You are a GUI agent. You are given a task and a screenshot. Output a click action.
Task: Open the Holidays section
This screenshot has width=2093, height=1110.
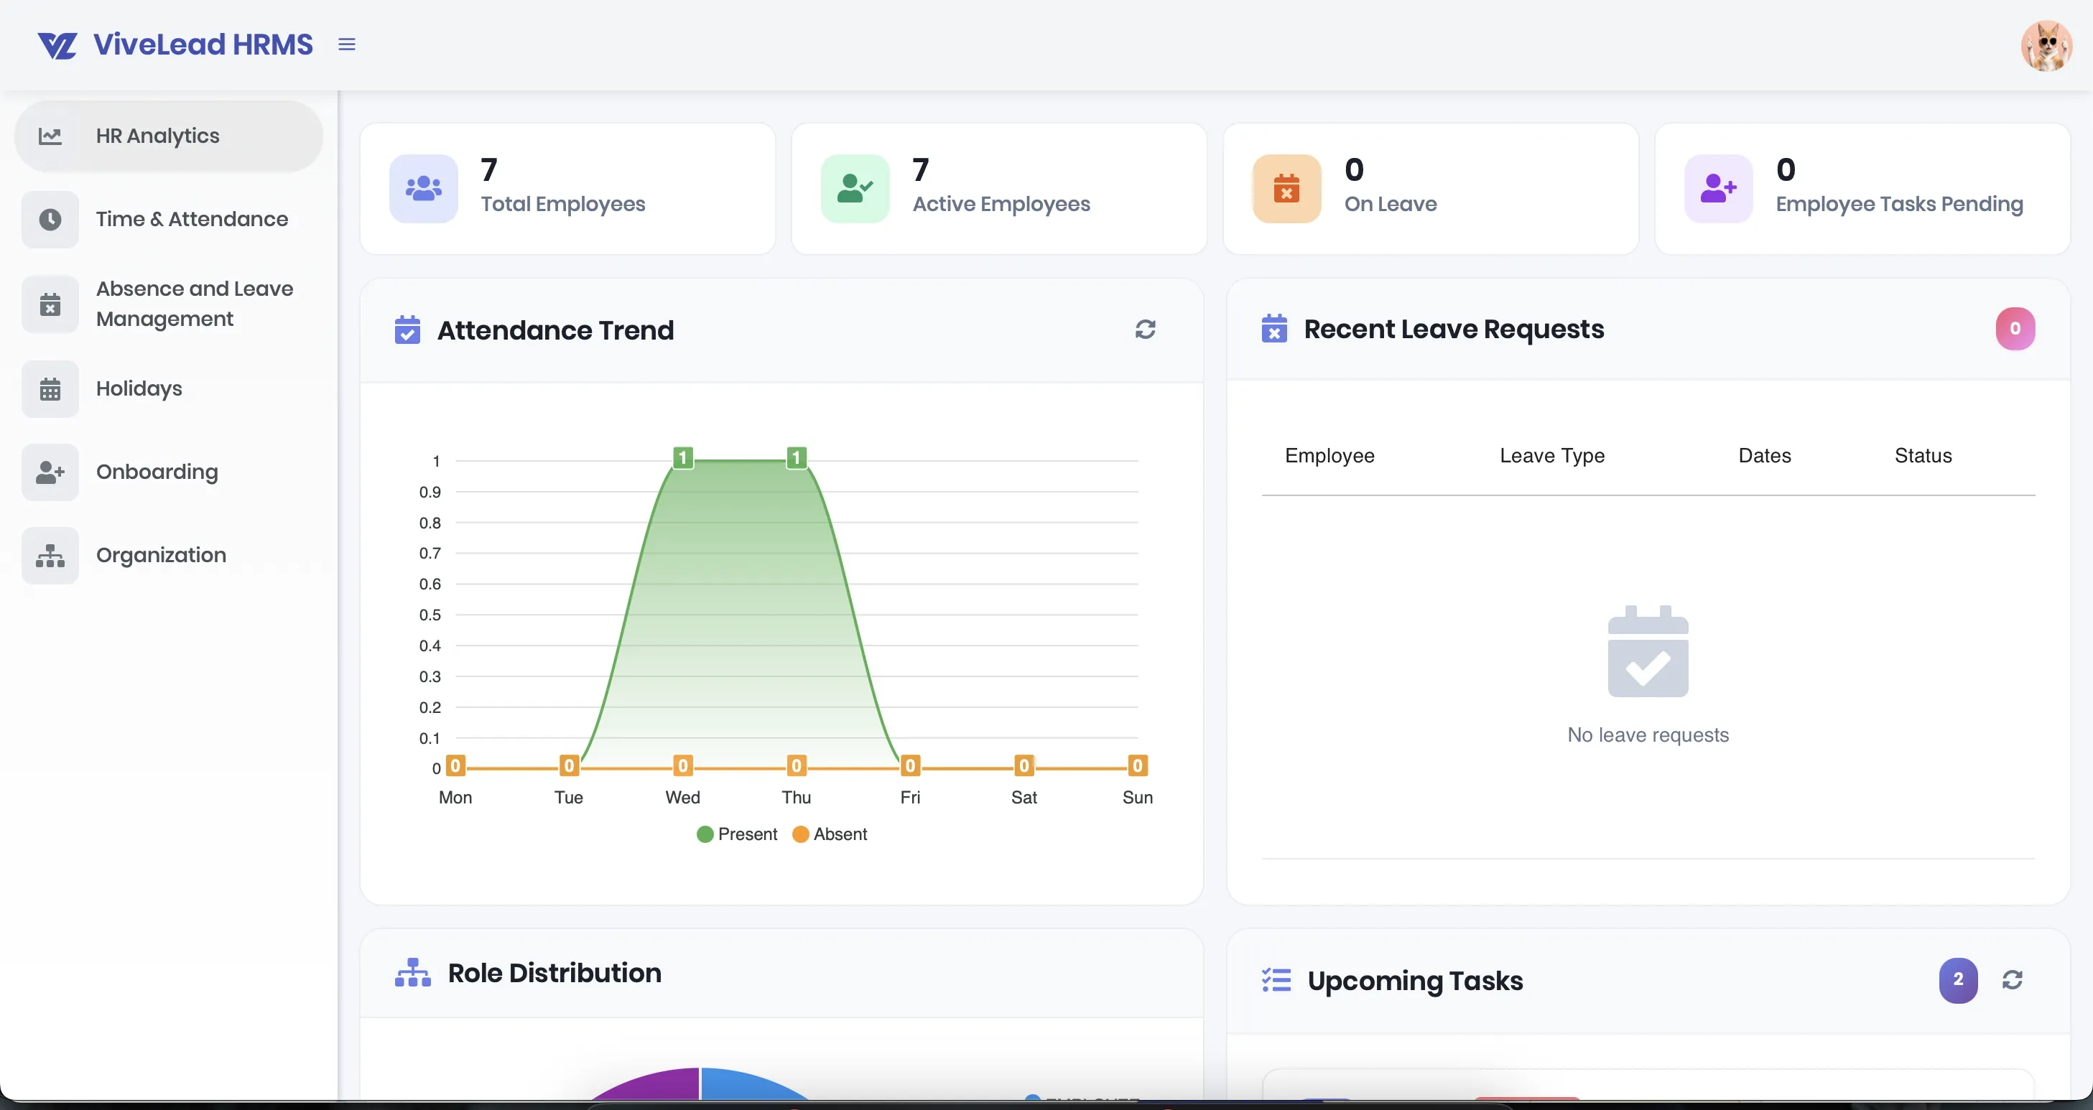(169, 389)
